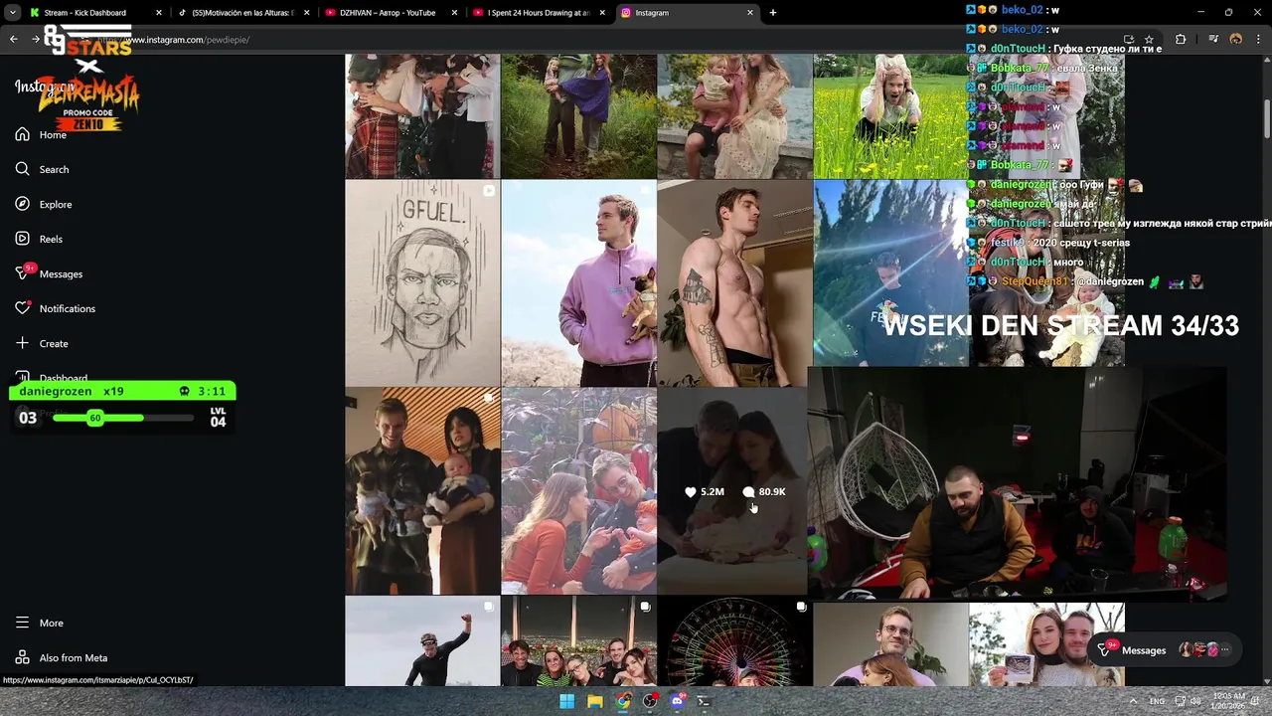1272x716 pixels.
Task: Open post of man in yellow flower field
Action: (x=890, y=116)
